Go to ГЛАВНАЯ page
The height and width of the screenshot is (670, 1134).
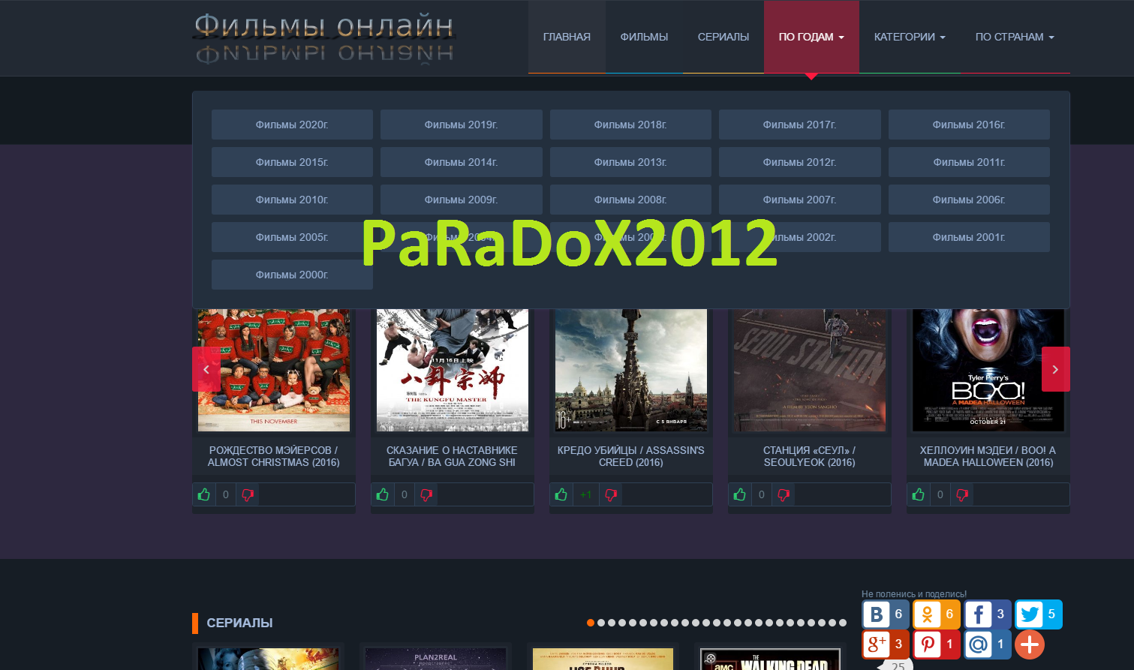click(567, 37)
